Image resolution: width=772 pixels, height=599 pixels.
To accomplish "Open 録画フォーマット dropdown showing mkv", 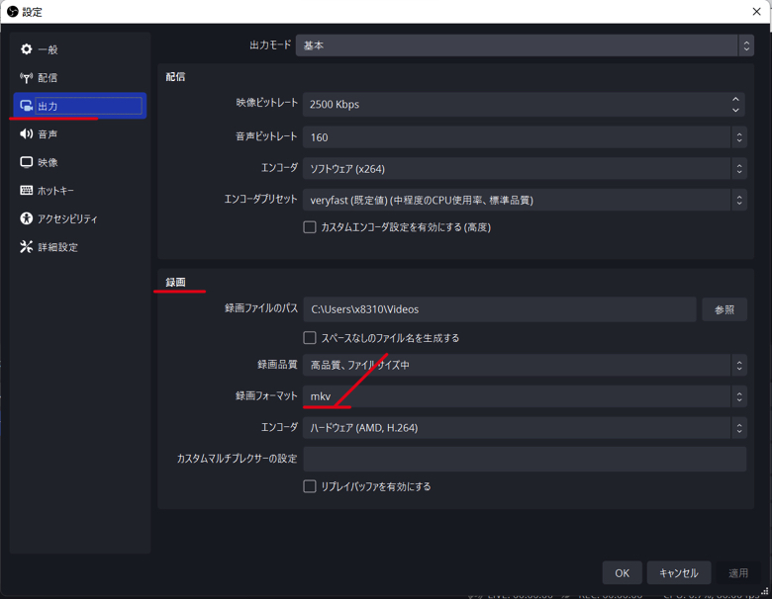I will pyautogui.click(x=525, y=396).
